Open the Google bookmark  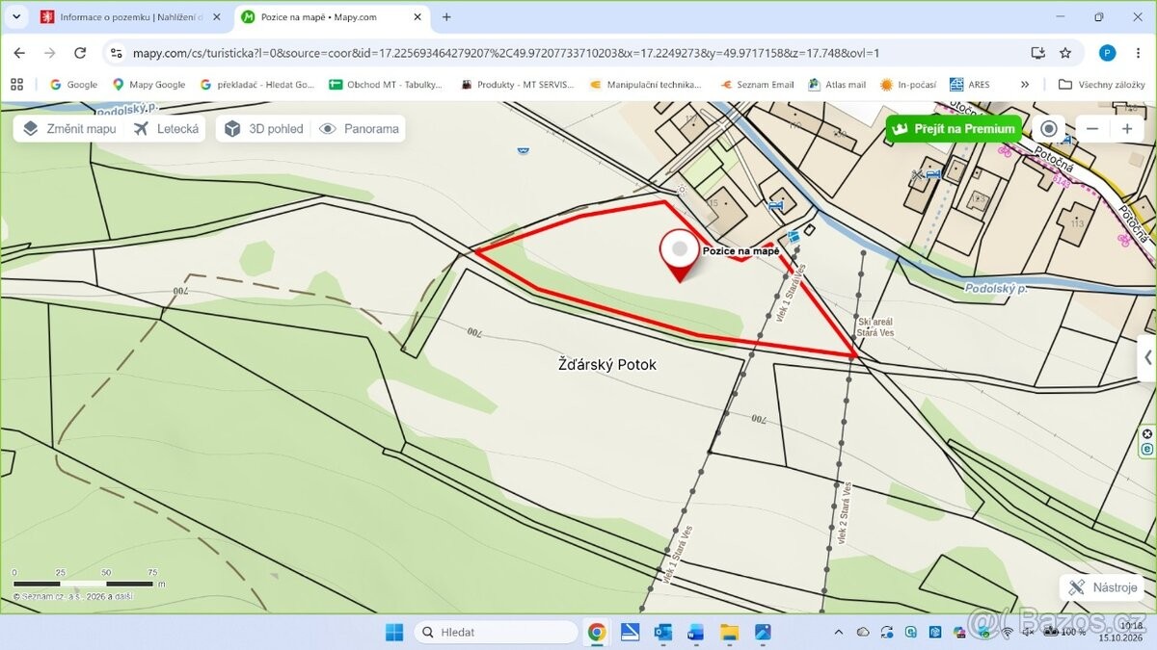(73, 84)
